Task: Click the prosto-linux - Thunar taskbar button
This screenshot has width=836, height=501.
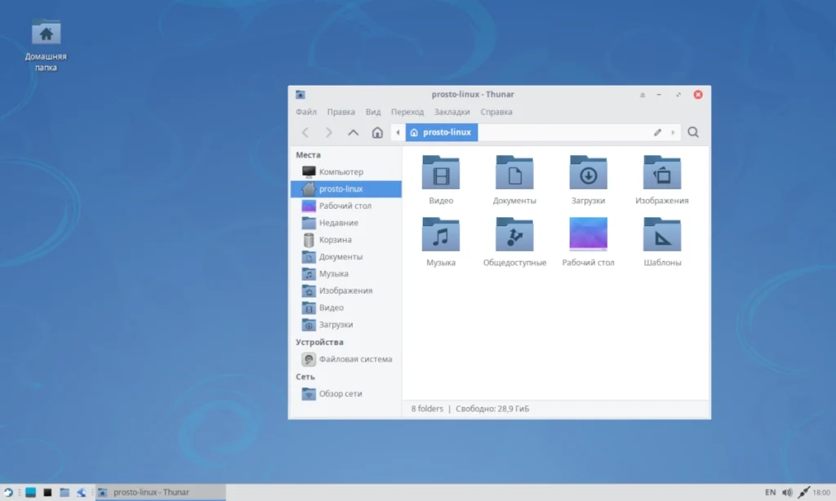Action: pyautogui.click(x=161, y=493)
